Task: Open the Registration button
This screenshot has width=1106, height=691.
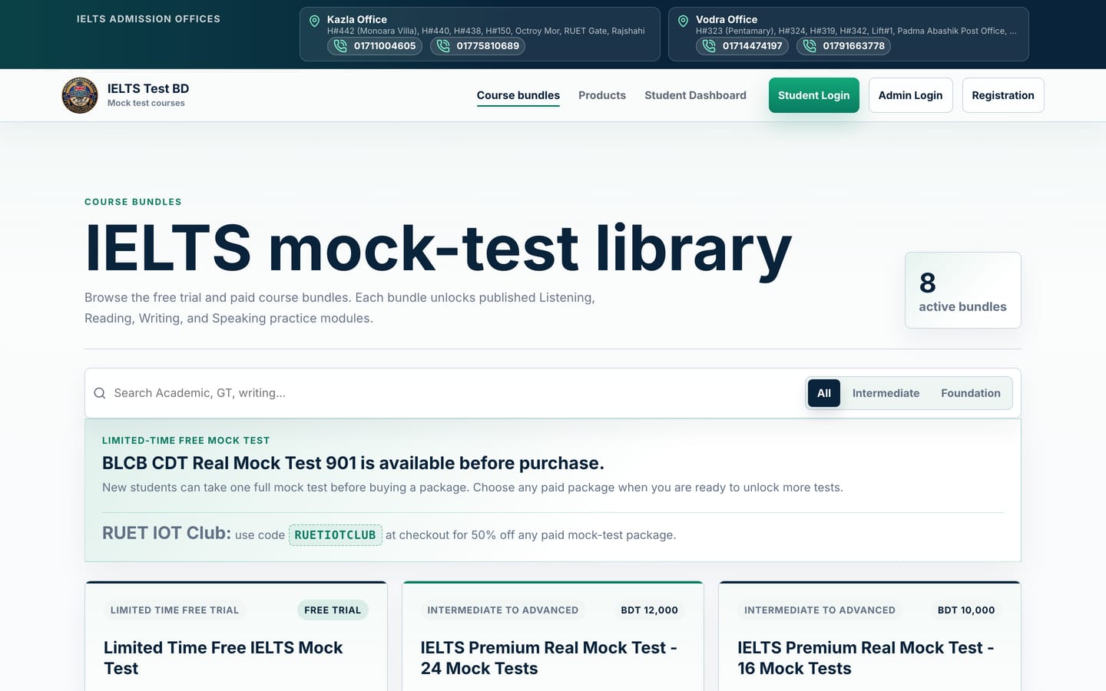Action: pyautogui.click(x=1003, y=95)
